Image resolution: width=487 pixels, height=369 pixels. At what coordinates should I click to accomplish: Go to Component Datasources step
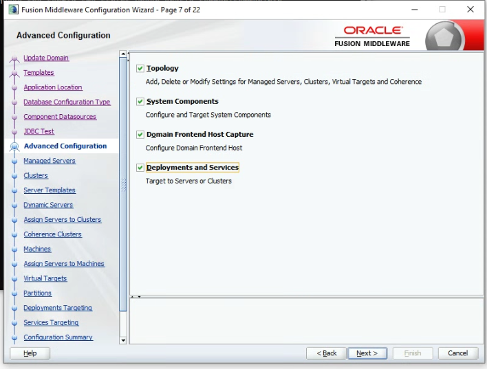click(x=60, y=117)
